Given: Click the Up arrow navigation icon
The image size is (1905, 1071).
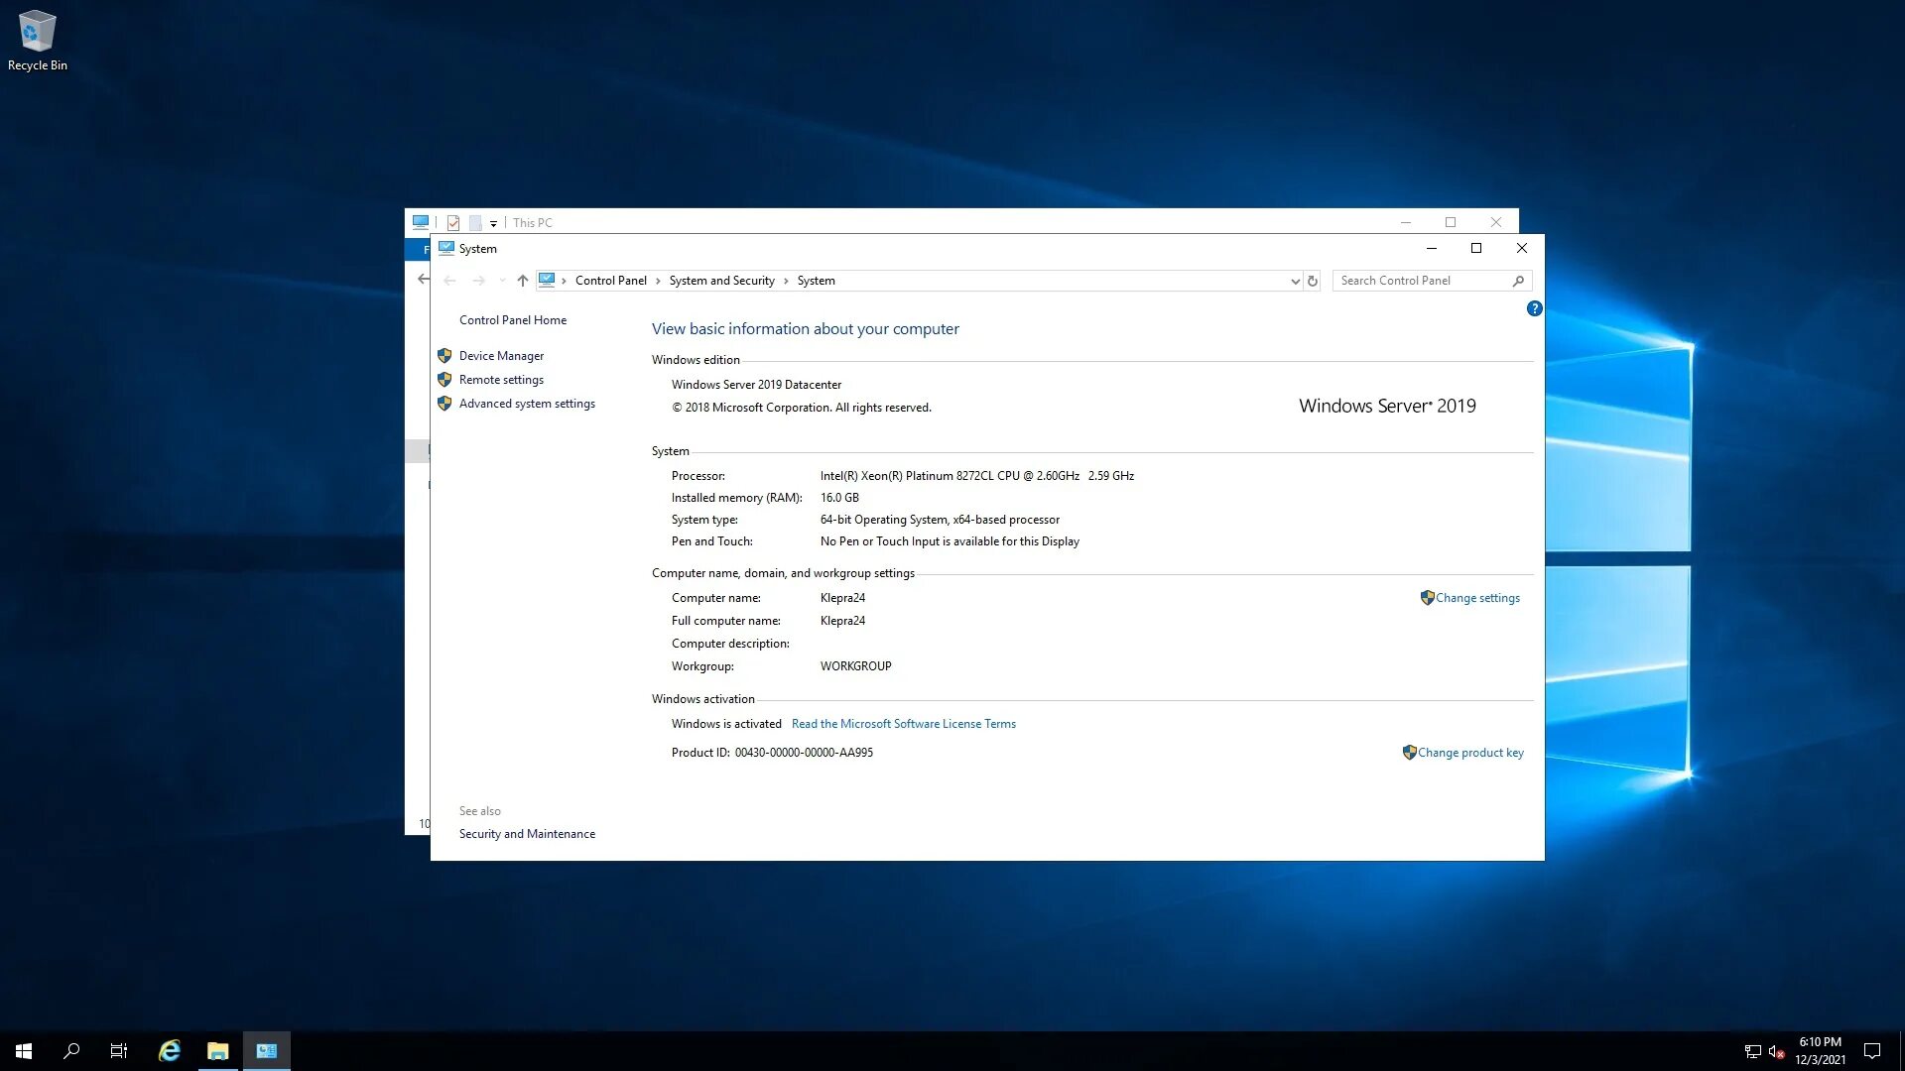Looking at the screenshot, I should click(523, 281).
